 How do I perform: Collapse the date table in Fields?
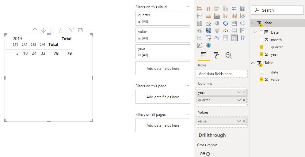(x=253, y=23)
